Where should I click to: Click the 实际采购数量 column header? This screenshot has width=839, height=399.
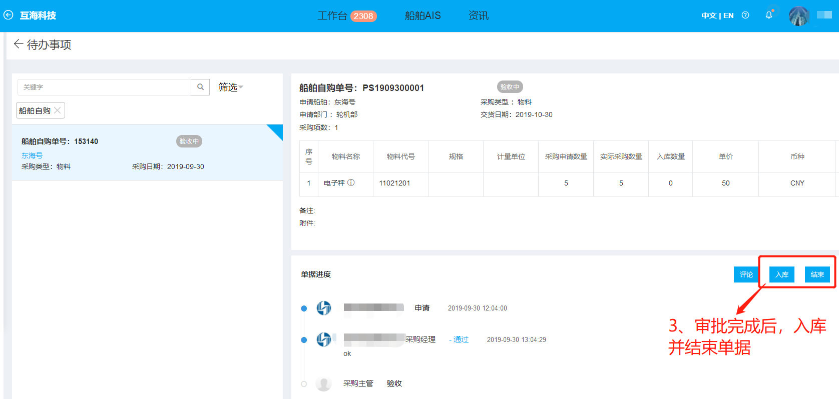(x=621, y=156)
